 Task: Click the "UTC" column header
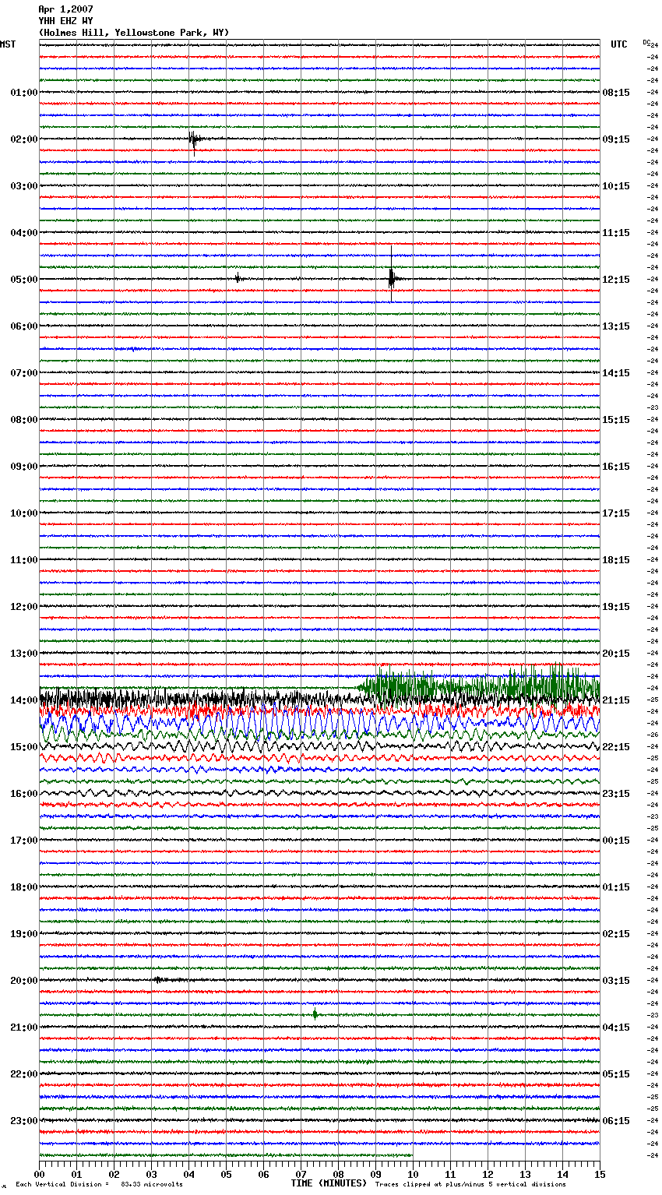(x=619, y=44)
